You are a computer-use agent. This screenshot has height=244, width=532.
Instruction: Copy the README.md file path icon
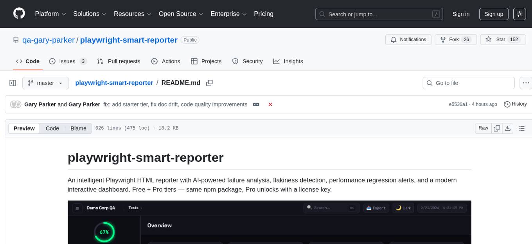(209, 83)
